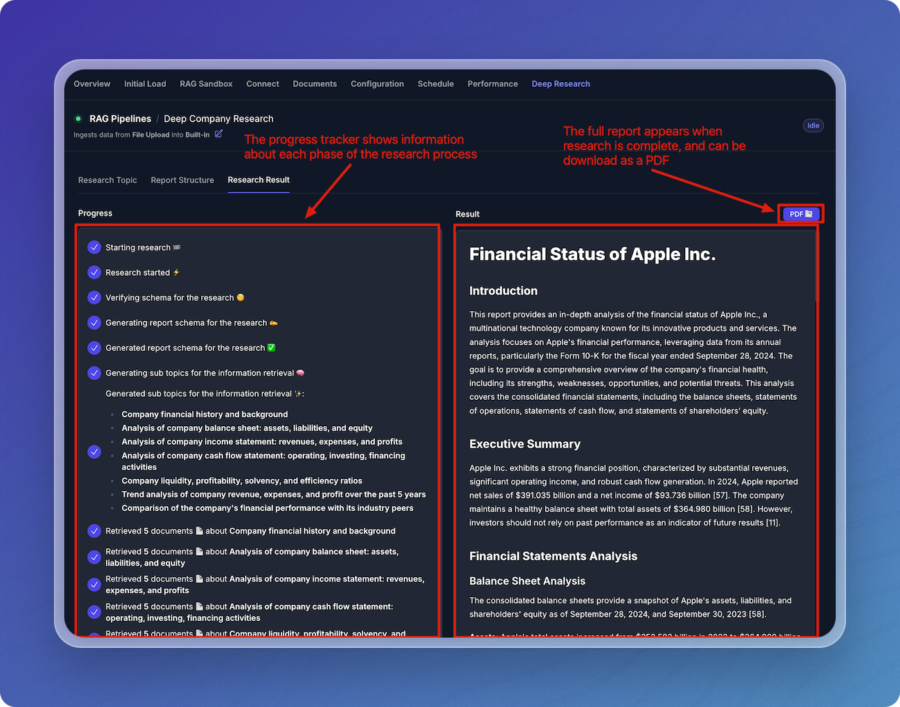Switch to the Initial Load tab

coord(145,84)
